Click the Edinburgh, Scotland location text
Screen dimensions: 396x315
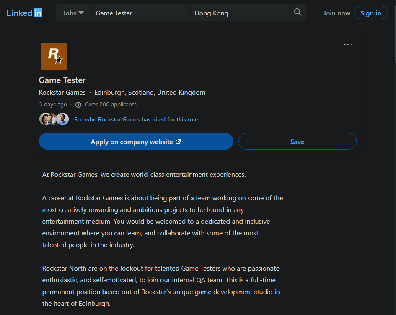150,93
